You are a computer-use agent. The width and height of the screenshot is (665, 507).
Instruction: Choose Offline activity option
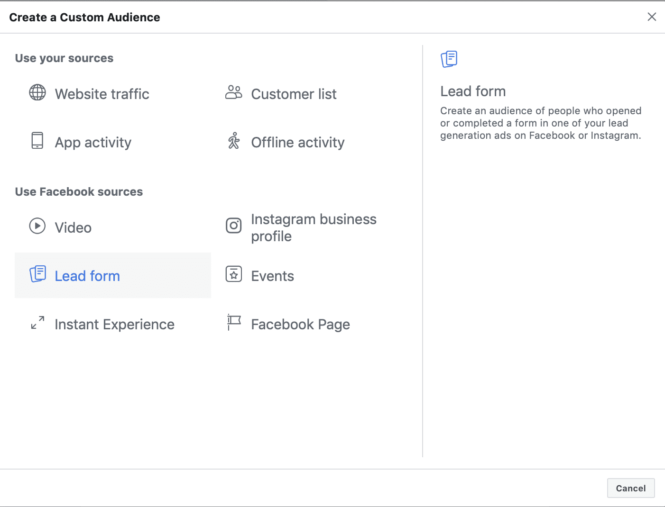pos(298,143)
